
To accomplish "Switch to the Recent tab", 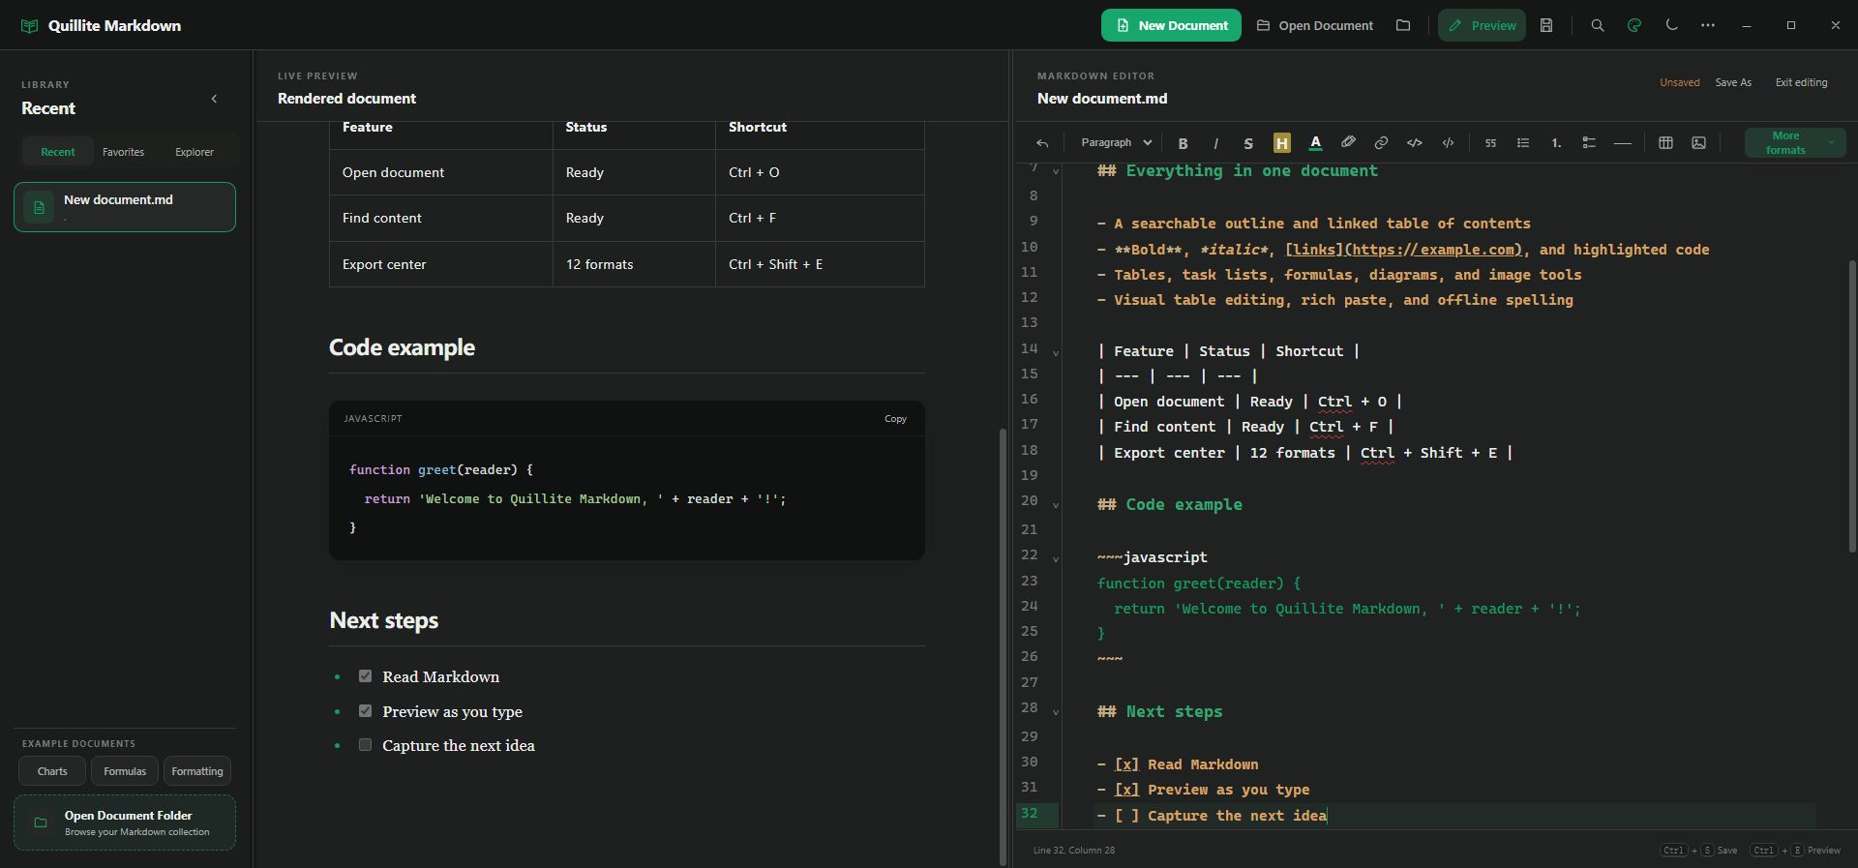I will tap(58, 152).
